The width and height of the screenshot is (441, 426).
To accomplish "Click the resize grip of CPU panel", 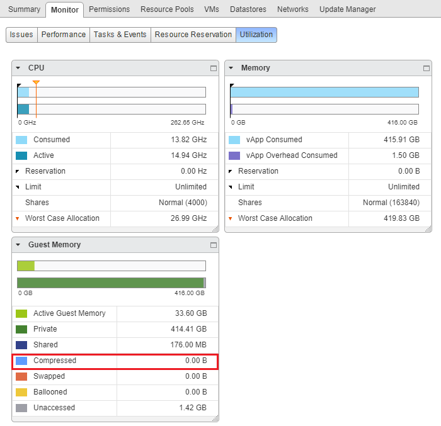I will point(215,230).
